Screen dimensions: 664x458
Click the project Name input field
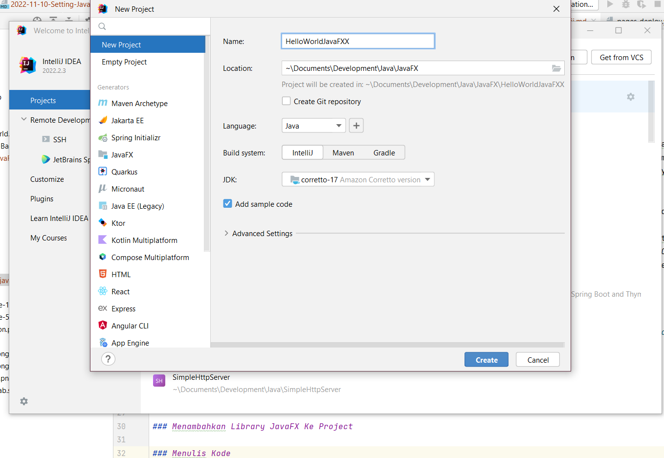tap(358, 41)
